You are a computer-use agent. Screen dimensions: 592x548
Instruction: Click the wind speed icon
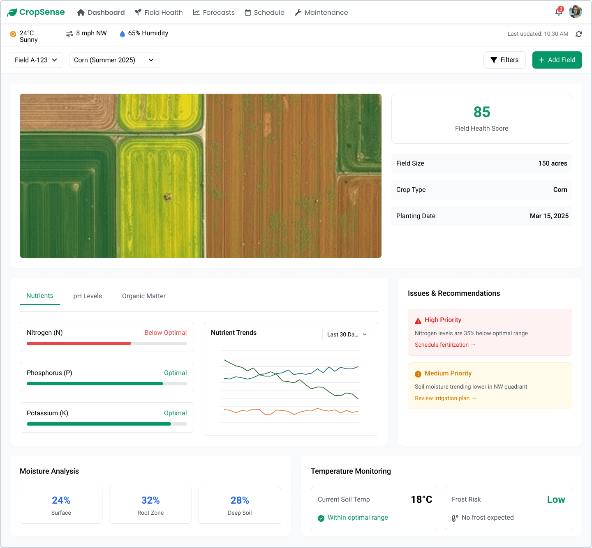[69, 34]
